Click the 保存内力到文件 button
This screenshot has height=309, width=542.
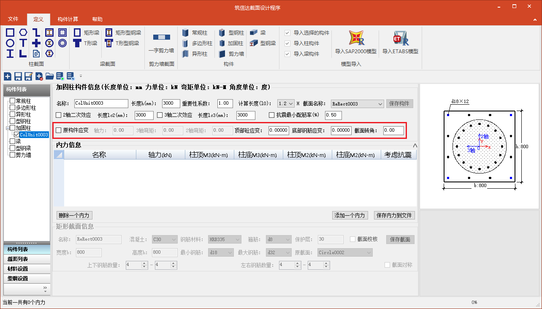tap(394, 215)
